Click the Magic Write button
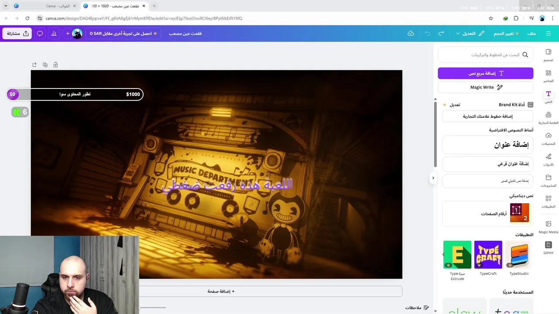Viewport: 559px width, 314px height. (x=486, y=87)
